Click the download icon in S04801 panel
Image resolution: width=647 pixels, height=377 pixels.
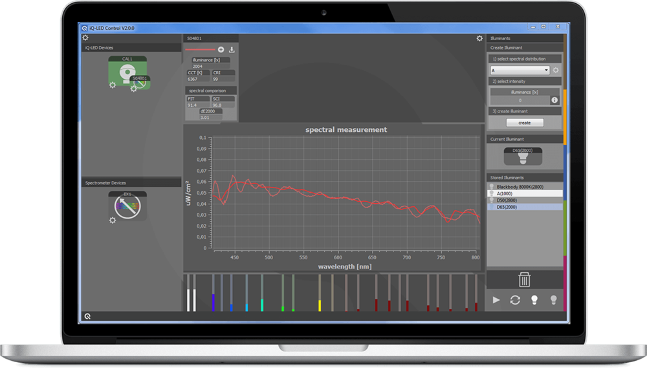click(232, 49)
